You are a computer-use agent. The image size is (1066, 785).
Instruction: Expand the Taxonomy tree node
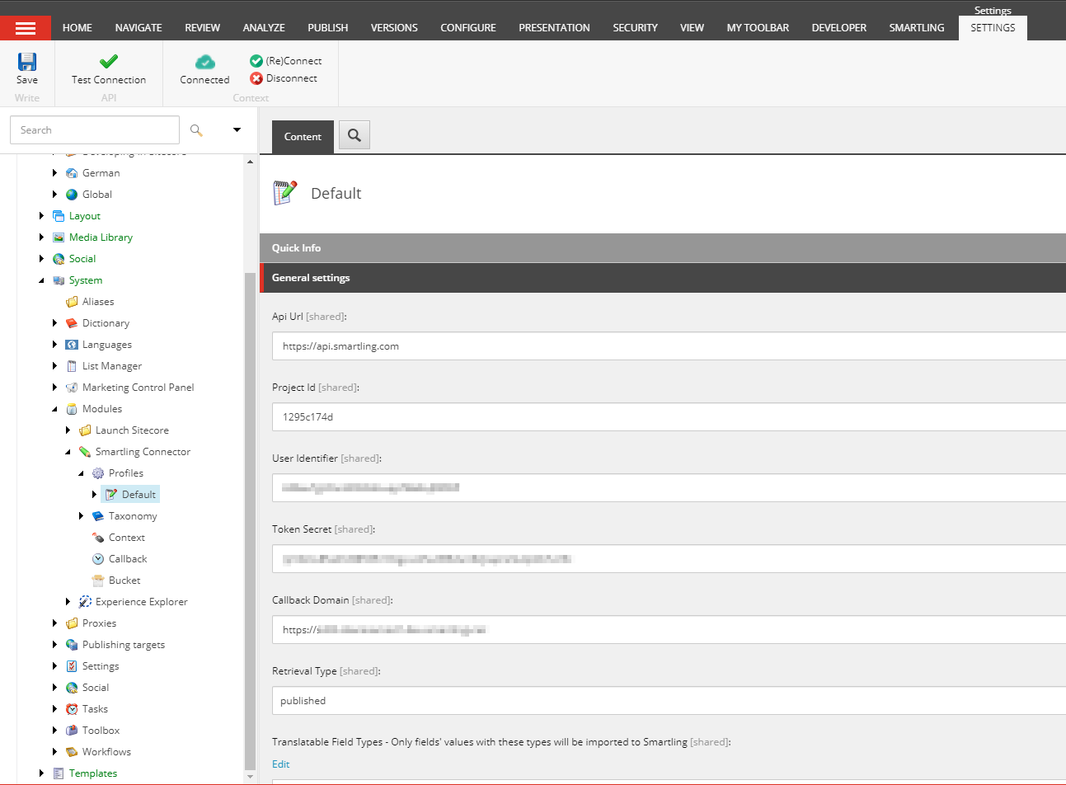(x=81, y=516)
